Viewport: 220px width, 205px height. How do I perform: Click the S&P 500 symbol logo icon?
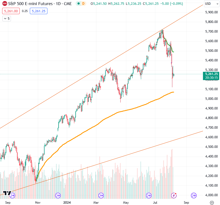[5, 4]
